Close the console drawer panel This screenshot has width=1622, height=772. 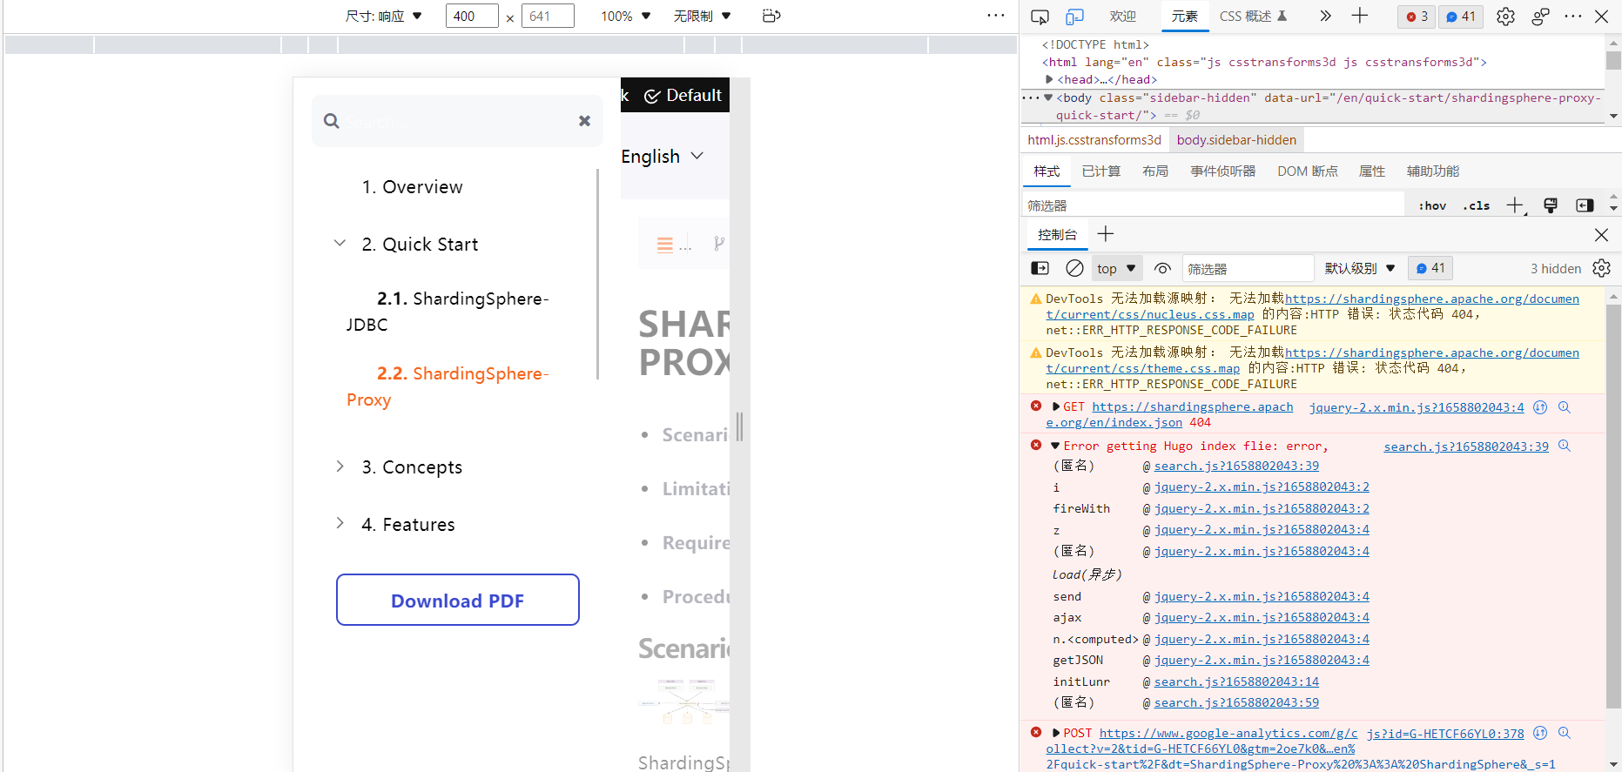(1601, 234)
